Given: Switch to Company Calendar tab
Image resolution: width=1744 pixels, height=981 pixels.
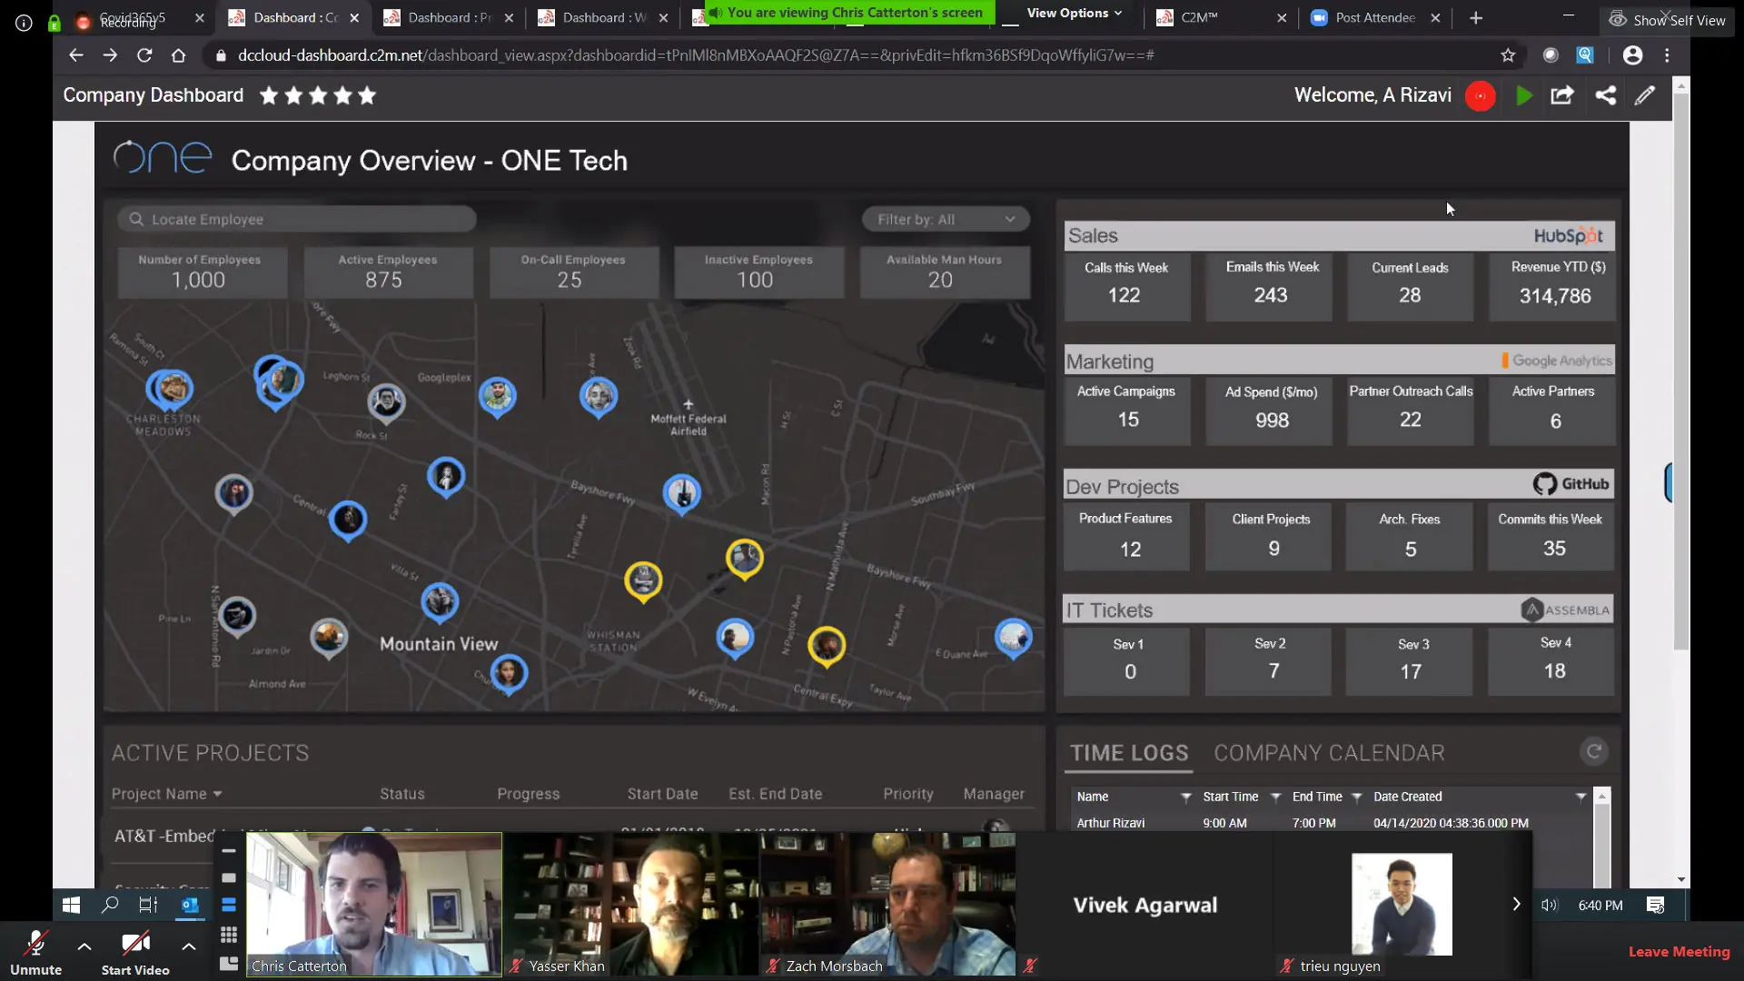Looking at the screenshot, I should click(1328, 753).
